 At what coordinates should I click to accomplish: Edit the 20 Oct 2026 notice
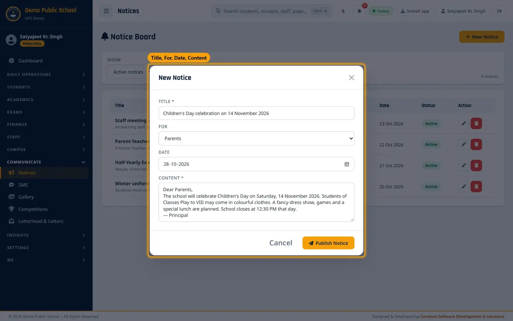(x=463, y=187)
